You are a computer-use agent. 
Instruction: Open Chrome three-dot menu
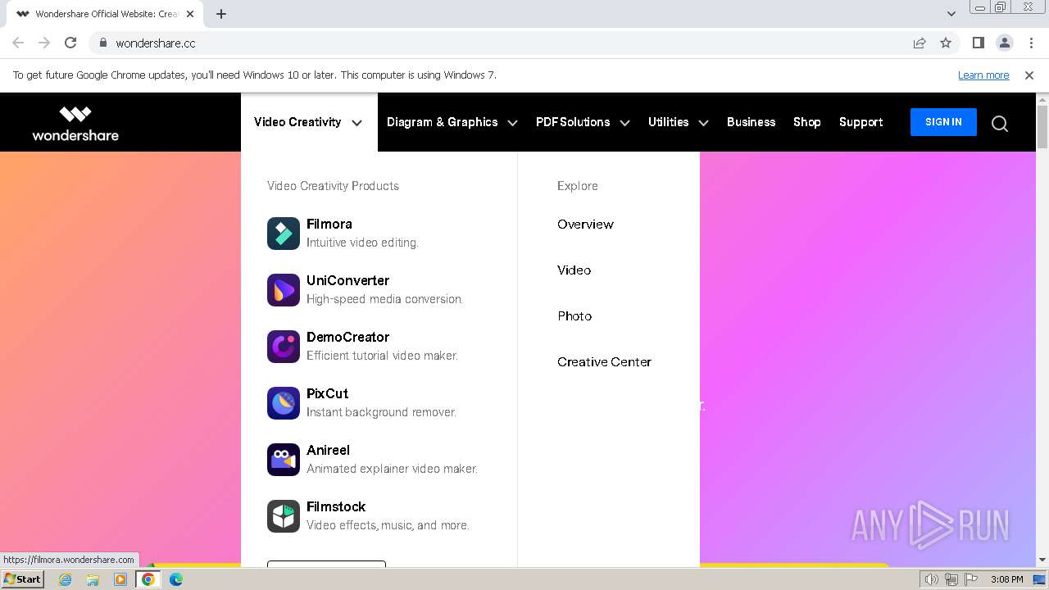tap(1031, 43)
